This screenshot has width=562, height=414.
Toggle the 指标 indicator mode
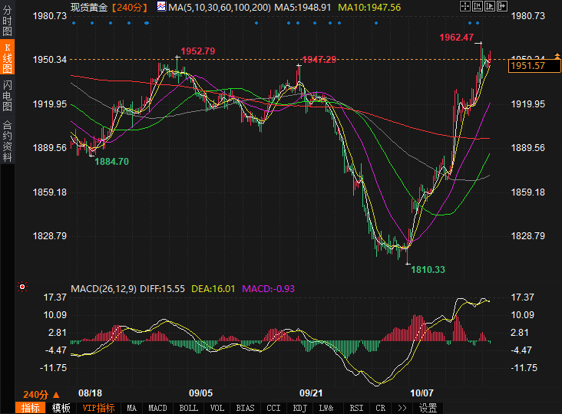click(31, 408)
